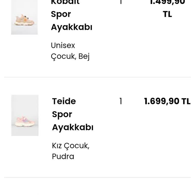Image resolution: width=195 pixels, height=195 pixels.
Task: Select the "Pudra" color label
Action: [x=63, y=156]
